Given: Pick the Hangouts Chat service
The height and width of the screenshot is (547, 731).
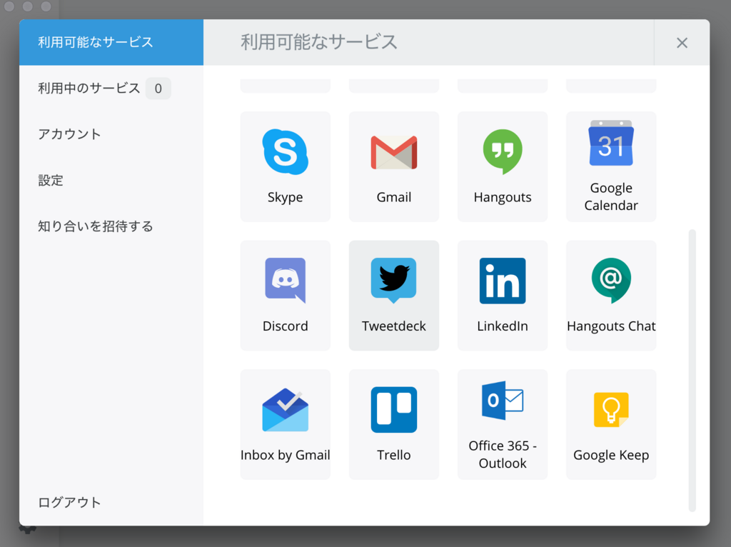Looking at the screenshot, I should tap(611, 295).
